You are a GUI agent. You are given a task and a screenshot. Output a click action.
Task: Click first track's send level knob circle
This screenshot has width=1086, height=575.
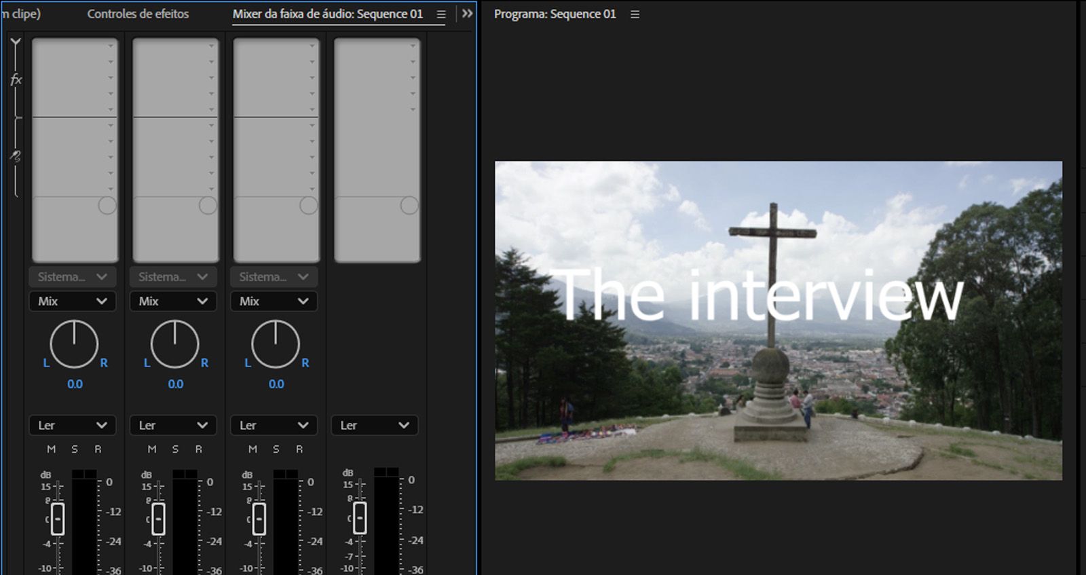(107, 205)
